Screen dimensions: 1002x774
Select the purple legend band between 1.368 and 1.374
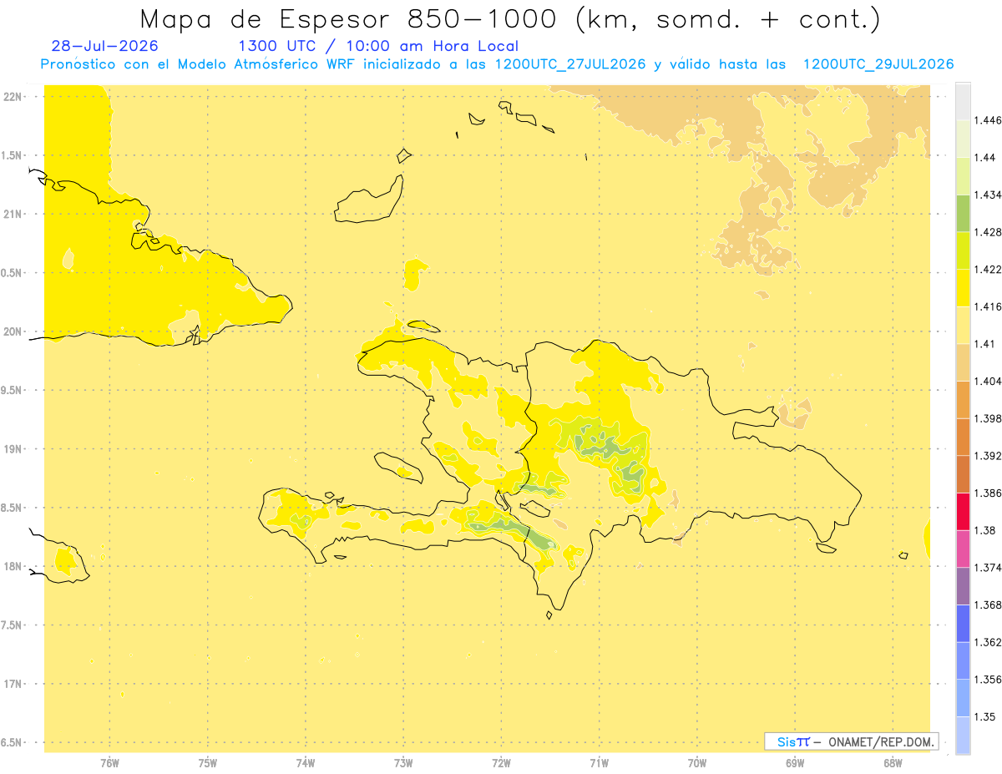(x=963, y=586)
